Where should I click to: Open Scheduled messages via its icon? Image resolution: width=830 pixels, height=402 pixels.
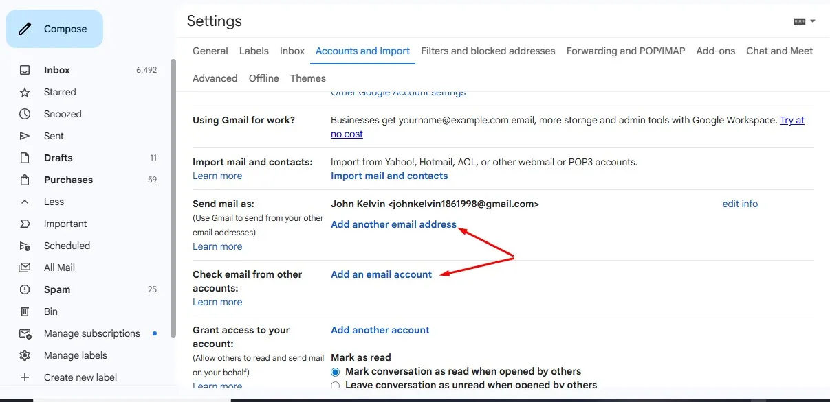[x=26, y=246]
